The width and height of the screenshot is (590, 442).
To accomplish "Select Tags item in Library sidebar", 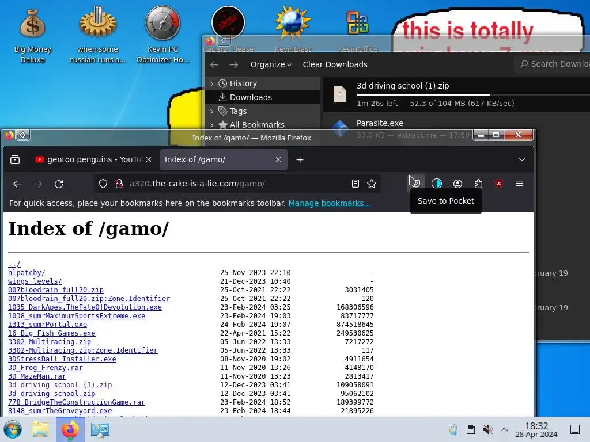I will click(x=262, y=111).
